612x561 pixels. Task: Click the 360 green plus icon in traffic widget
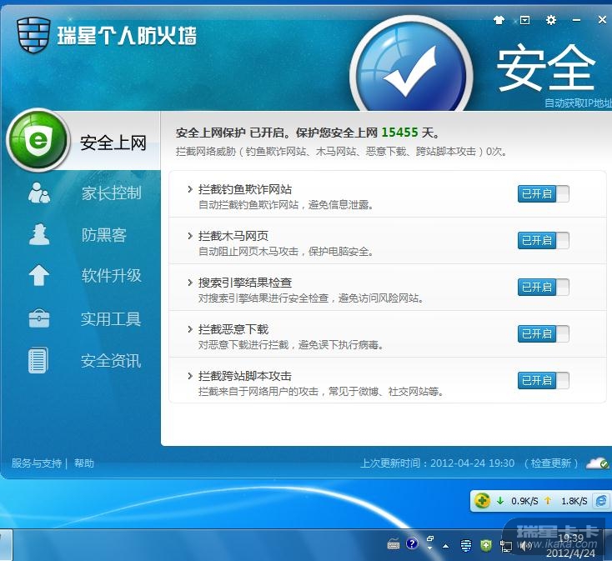[x=483, y=500]
